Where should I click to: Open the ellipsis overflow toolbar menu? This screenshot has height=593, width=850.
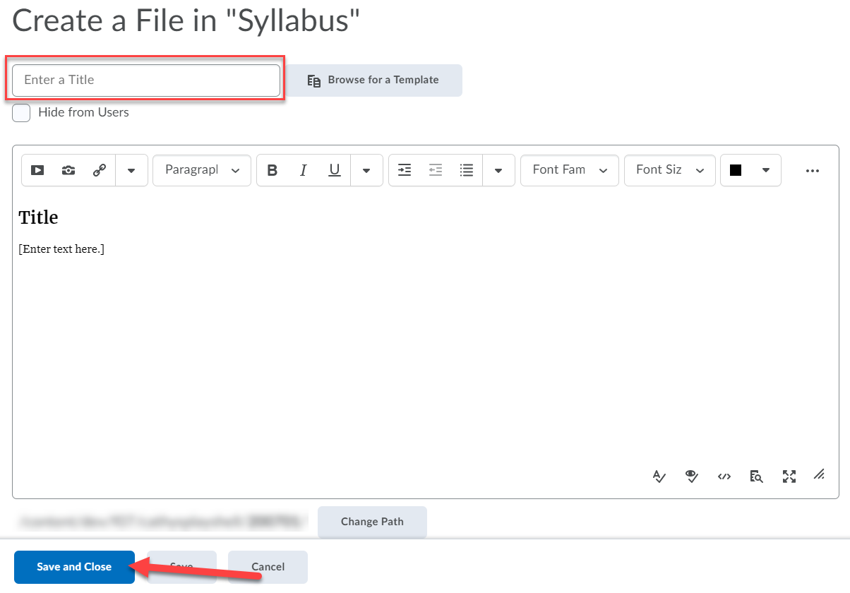tap(813, 170)
